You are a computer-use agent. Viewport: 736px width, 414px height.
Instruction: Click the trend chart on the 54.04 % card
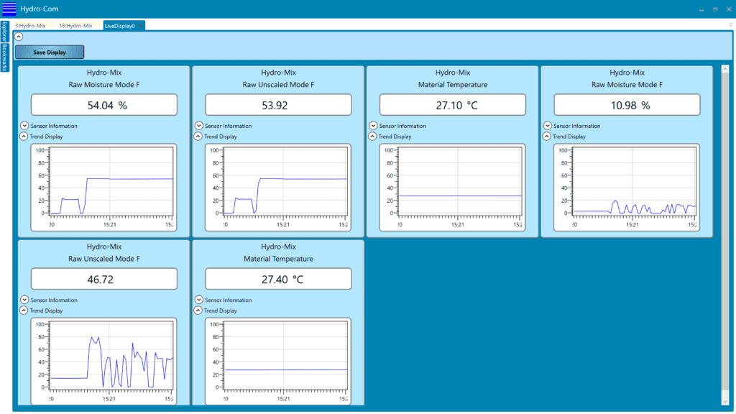tap(103, 188)
